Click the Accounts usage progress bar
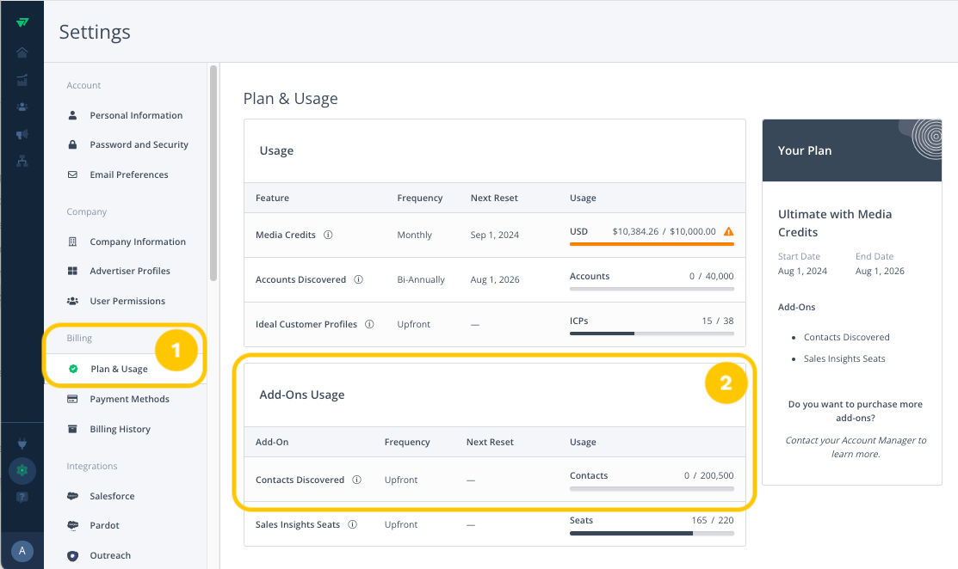The height and width of the screenshot is (569, 958). [x=652, y=289]
